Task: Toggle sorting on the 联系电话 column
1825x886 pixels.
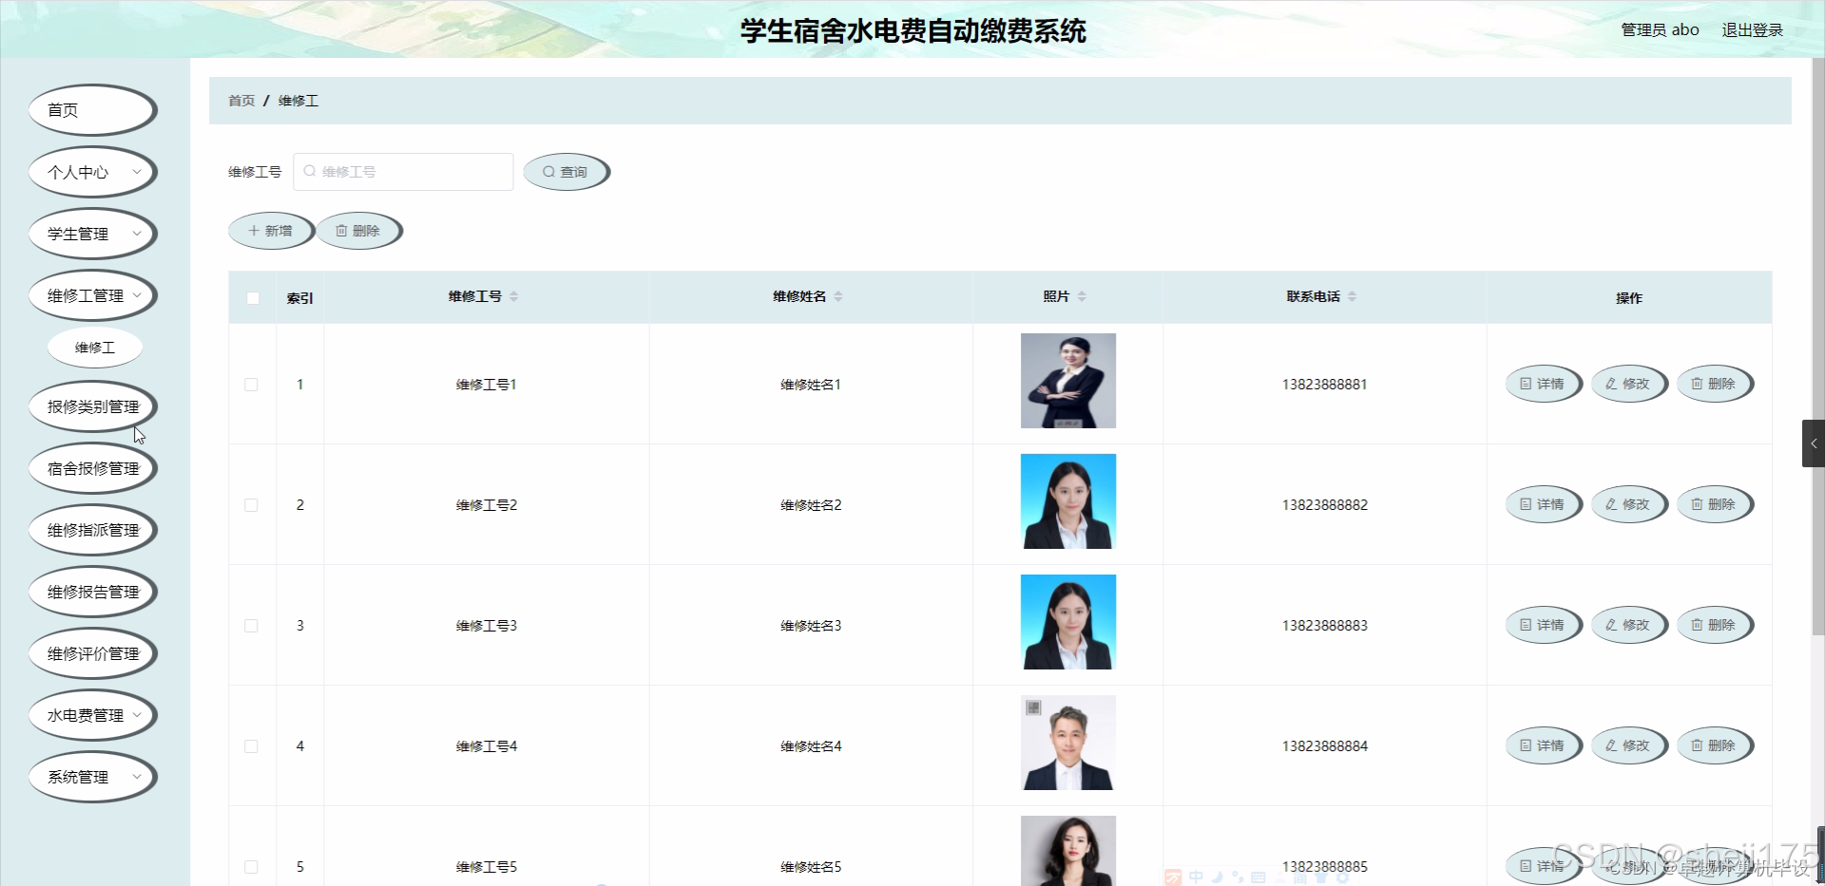Action: tap(1352, 295)
